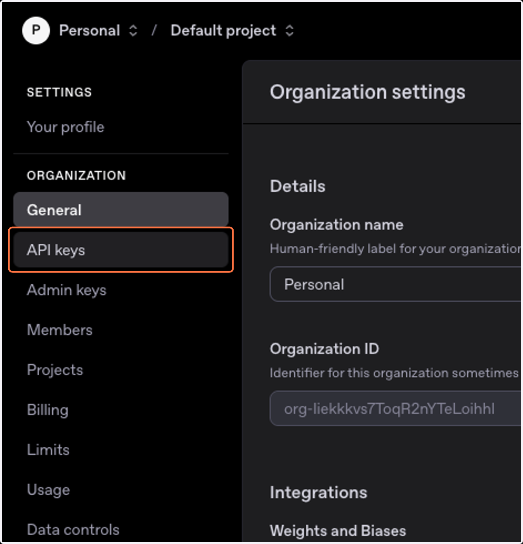
Task: Click the Organization ID field
Action: (396, 408)
